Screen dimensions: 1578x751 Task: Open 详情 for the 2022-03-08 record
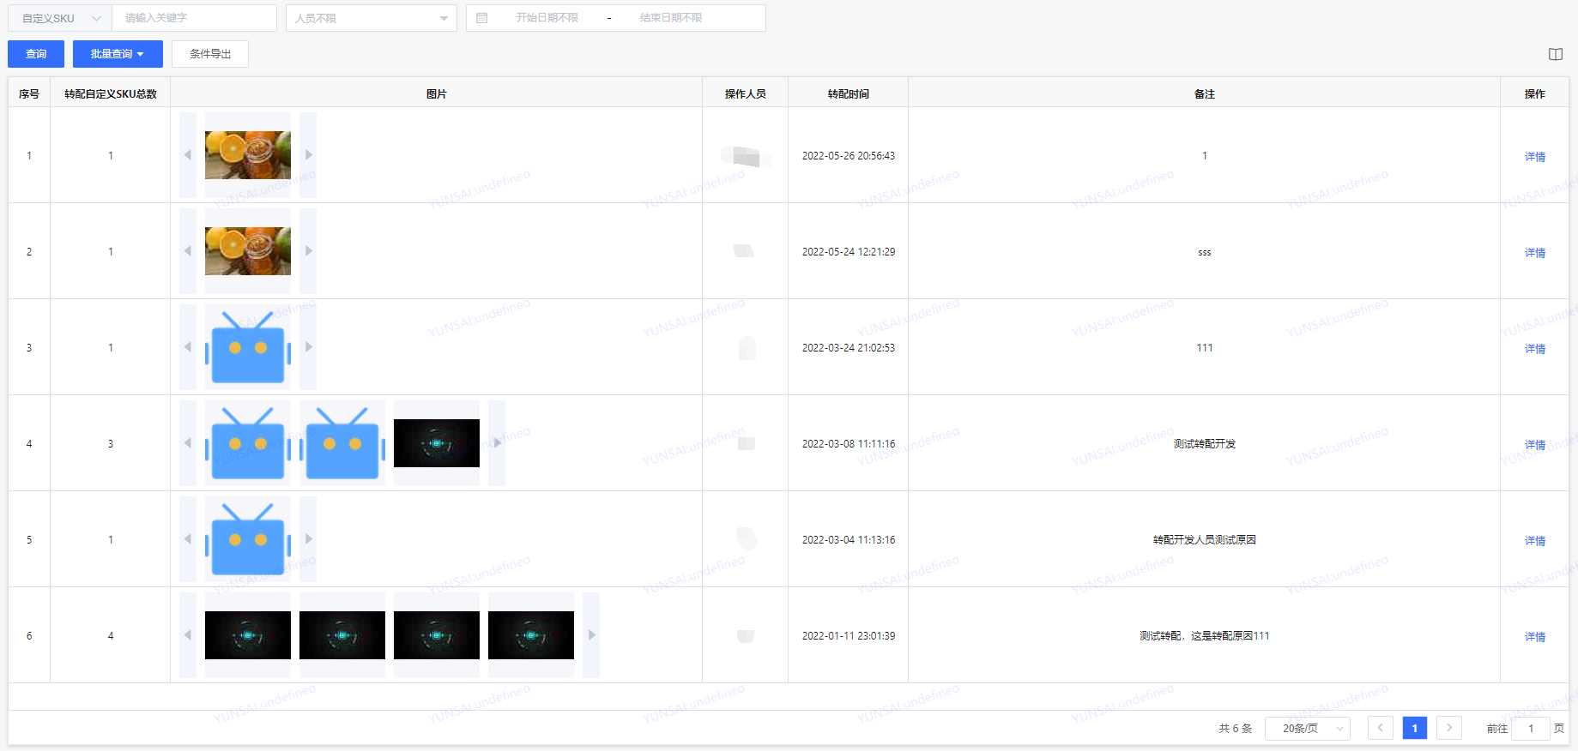[1535, 445]
